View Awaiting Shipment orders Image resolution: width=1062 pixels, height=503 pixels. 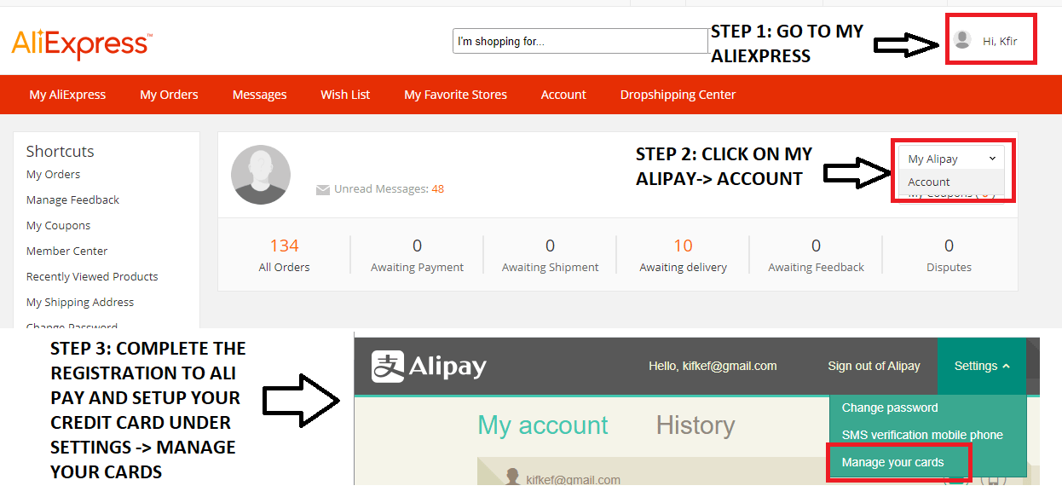tap(550, 255)
